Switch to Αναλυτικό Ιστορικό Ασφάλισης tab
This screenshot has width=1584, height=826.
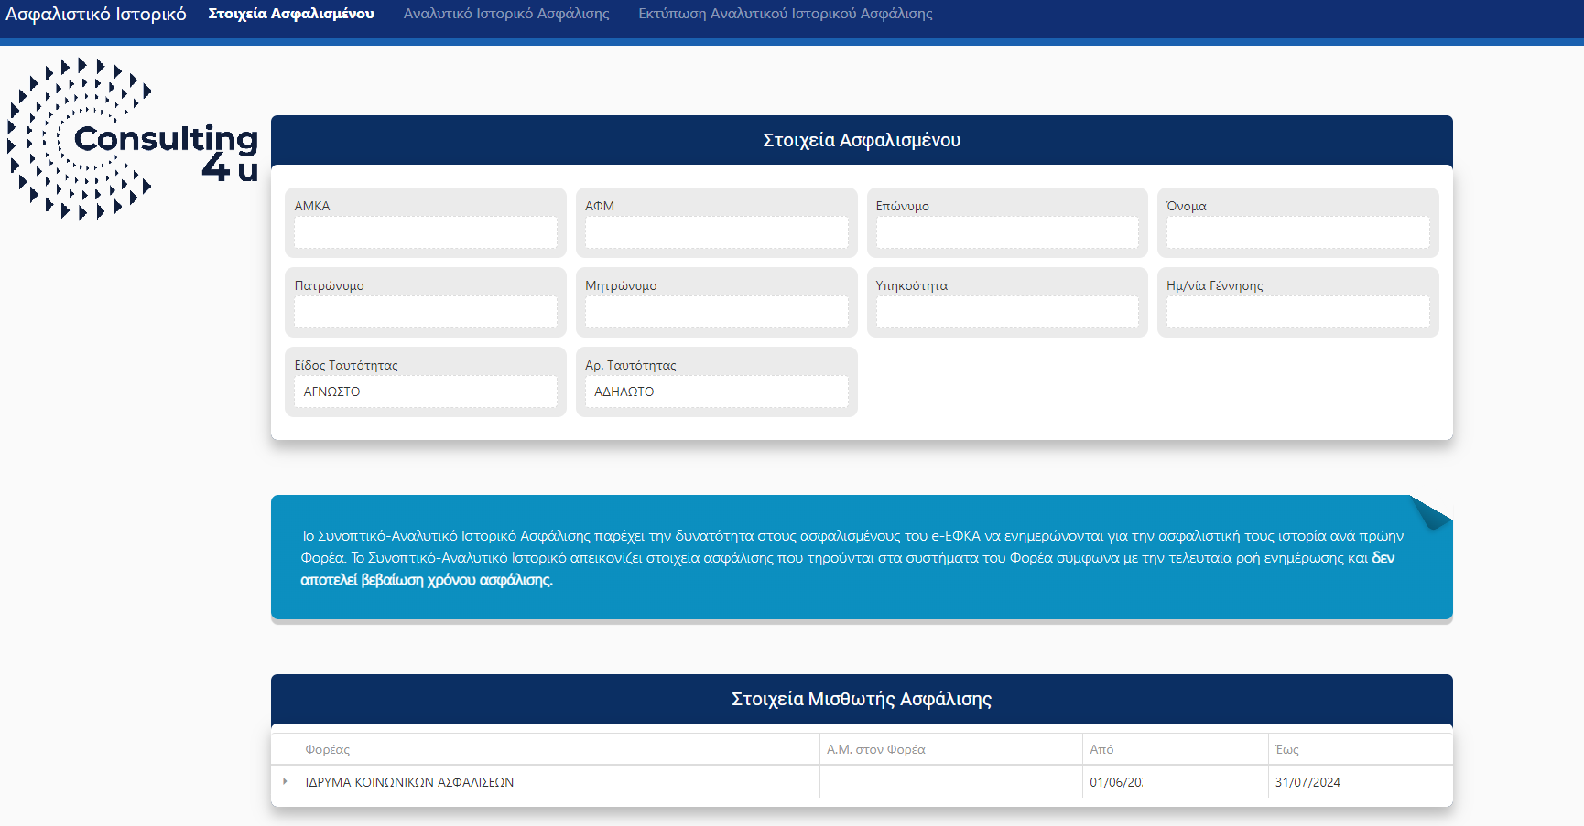click(505, 14)
